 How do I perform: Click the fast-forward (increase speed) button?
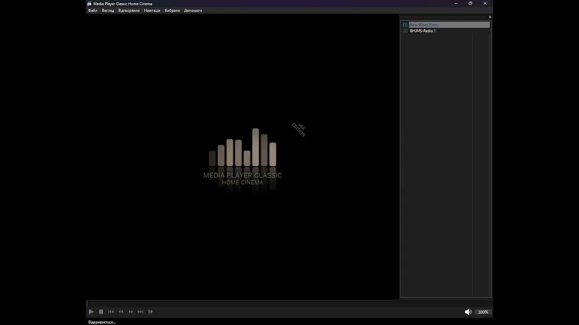pos(131,311)
